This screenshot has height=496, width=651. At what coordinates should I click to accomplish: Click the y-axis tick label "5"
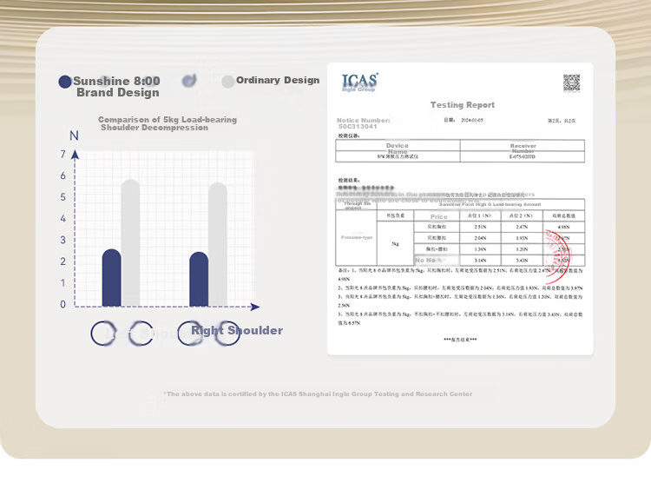62,197
